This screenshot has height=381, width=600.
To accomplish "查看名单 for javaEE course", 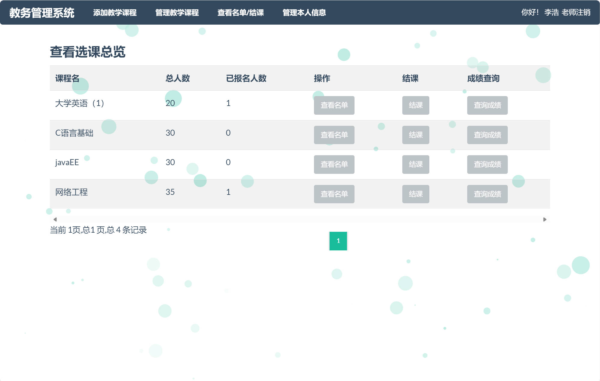I will (x=334, y=164).
